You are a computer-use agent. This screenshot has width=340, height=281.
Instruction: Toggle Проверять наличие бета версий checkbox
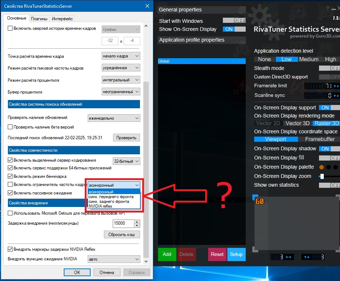point(10,127)
